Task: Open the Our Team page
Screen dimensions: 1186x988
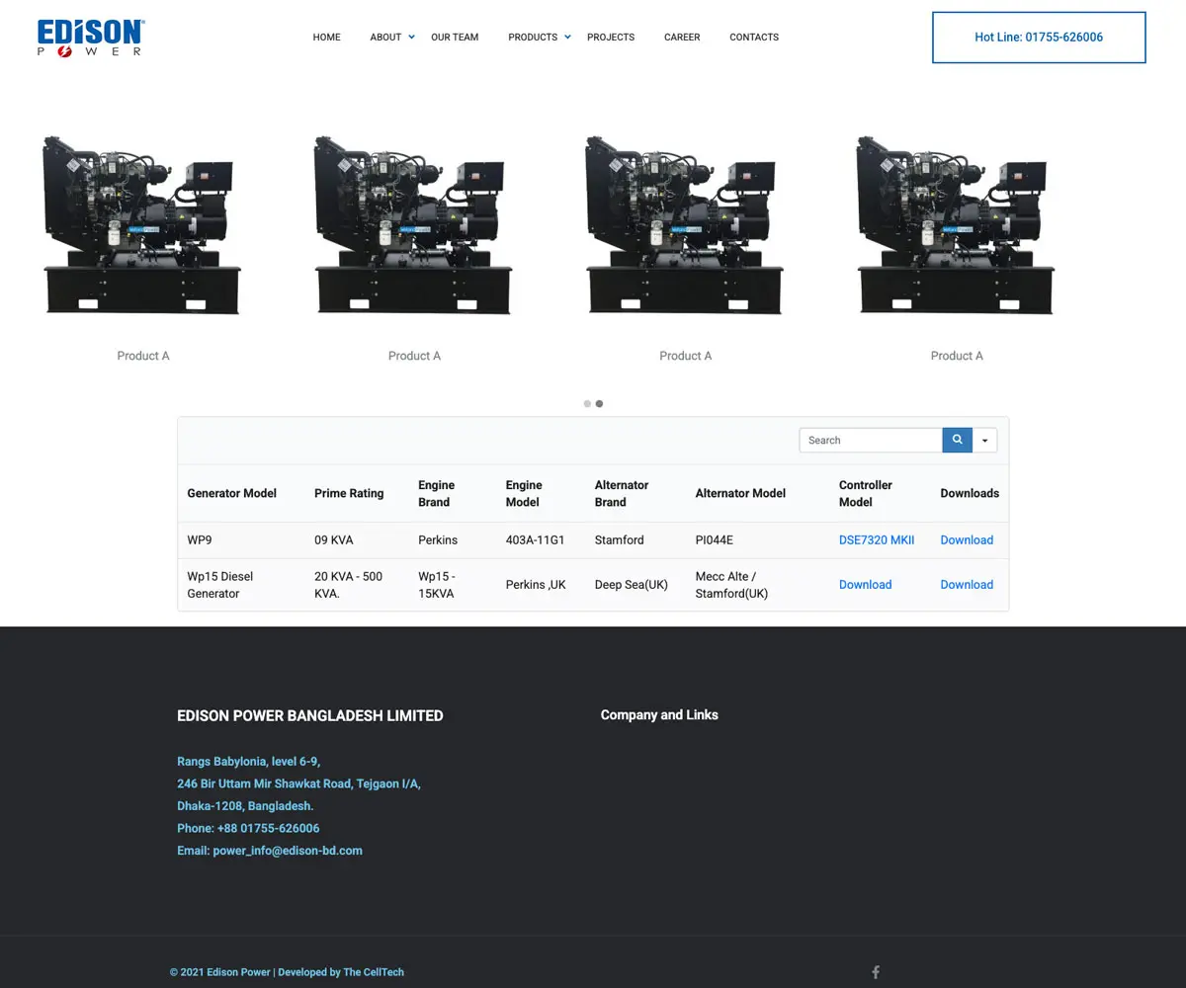Action: [455, 38]
